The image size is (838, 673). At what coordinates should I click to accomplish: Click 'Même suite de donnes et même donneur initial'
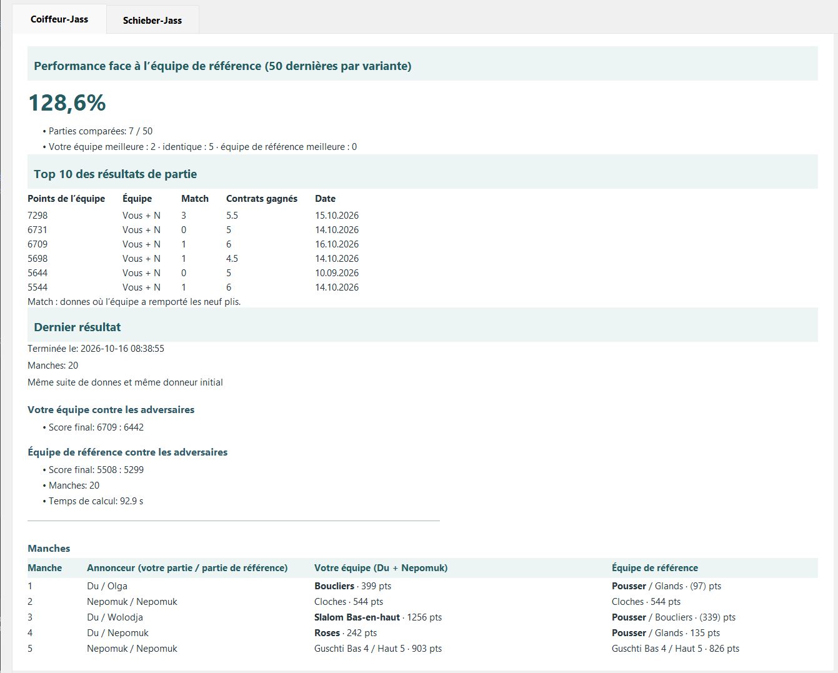[x=125, y=382]
